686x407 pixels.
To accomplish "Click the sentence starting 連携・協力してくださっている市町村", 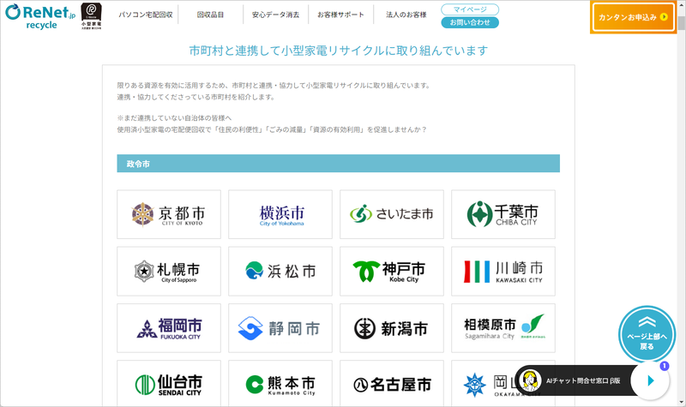I will coord(196,97).
